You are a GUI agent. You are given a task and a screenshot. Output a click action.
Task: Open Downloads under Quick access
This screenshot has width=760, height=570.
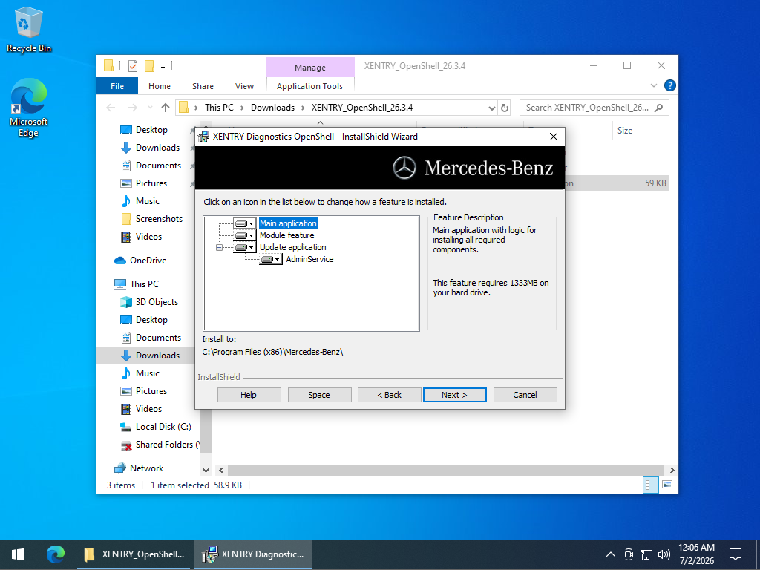(157, 148)
